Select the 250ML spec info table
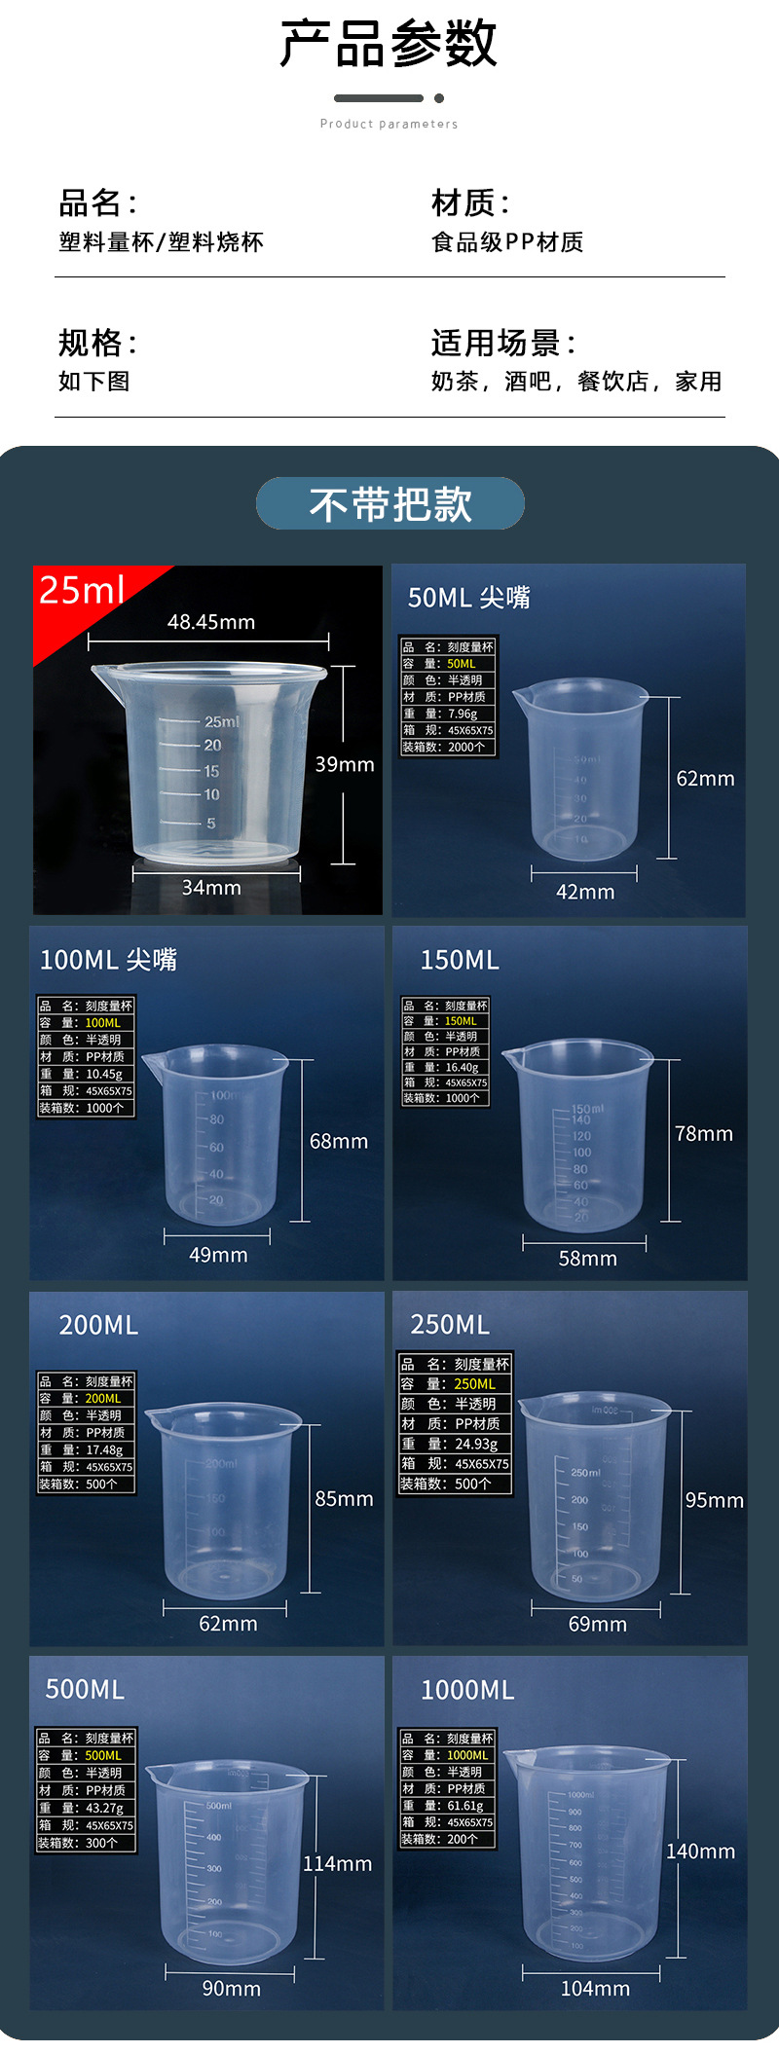 point(455,1423)
